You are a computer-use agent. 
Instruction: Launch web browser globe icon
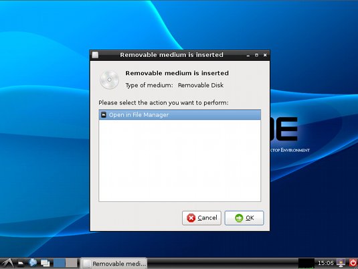[x=33, y=263]
